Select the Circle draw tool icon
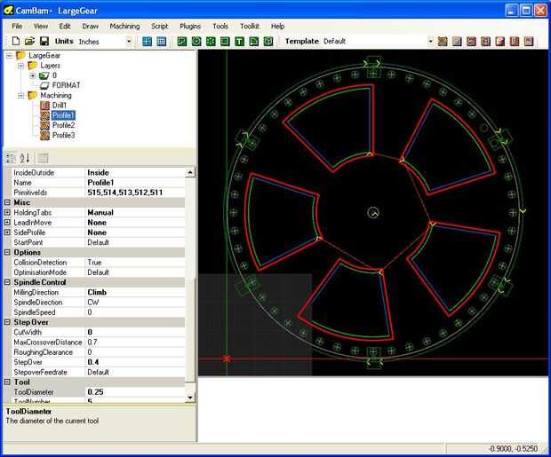 click(x=196, y=42)
